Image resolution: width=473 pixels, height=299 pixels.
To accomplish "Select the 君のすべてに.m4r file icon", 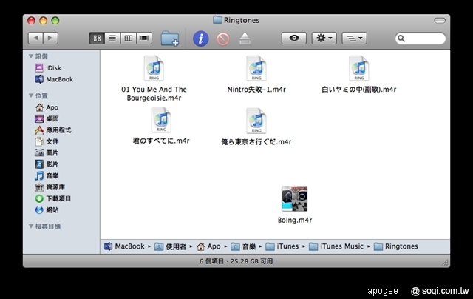I will [x=161, y=120].
